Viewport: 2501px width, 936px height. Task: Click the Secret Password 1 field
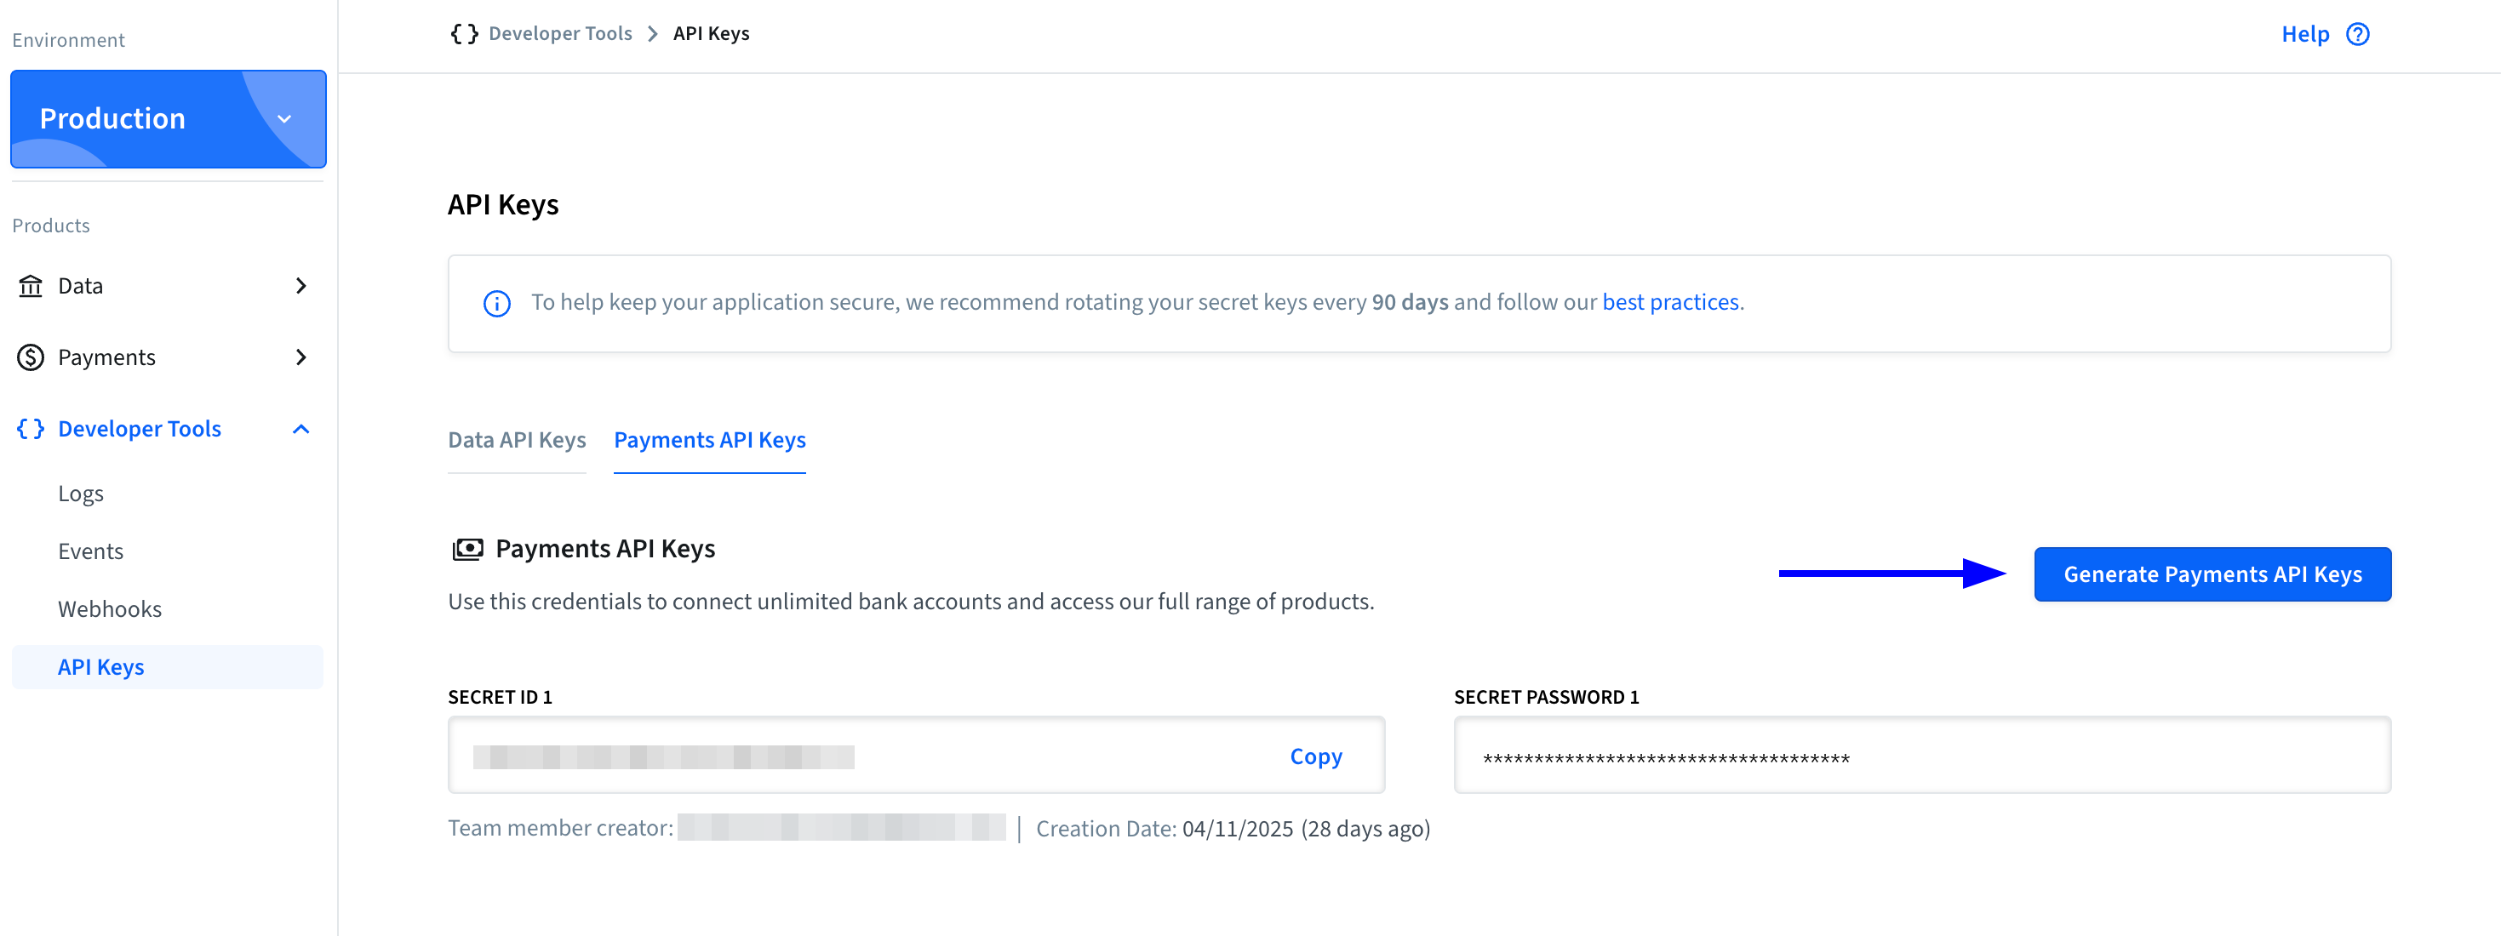(1920, 756)
